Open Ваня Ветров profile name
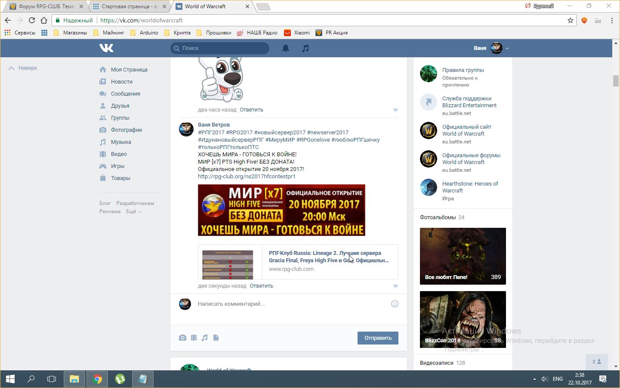620x388 pixels. [x=214, y=125]
